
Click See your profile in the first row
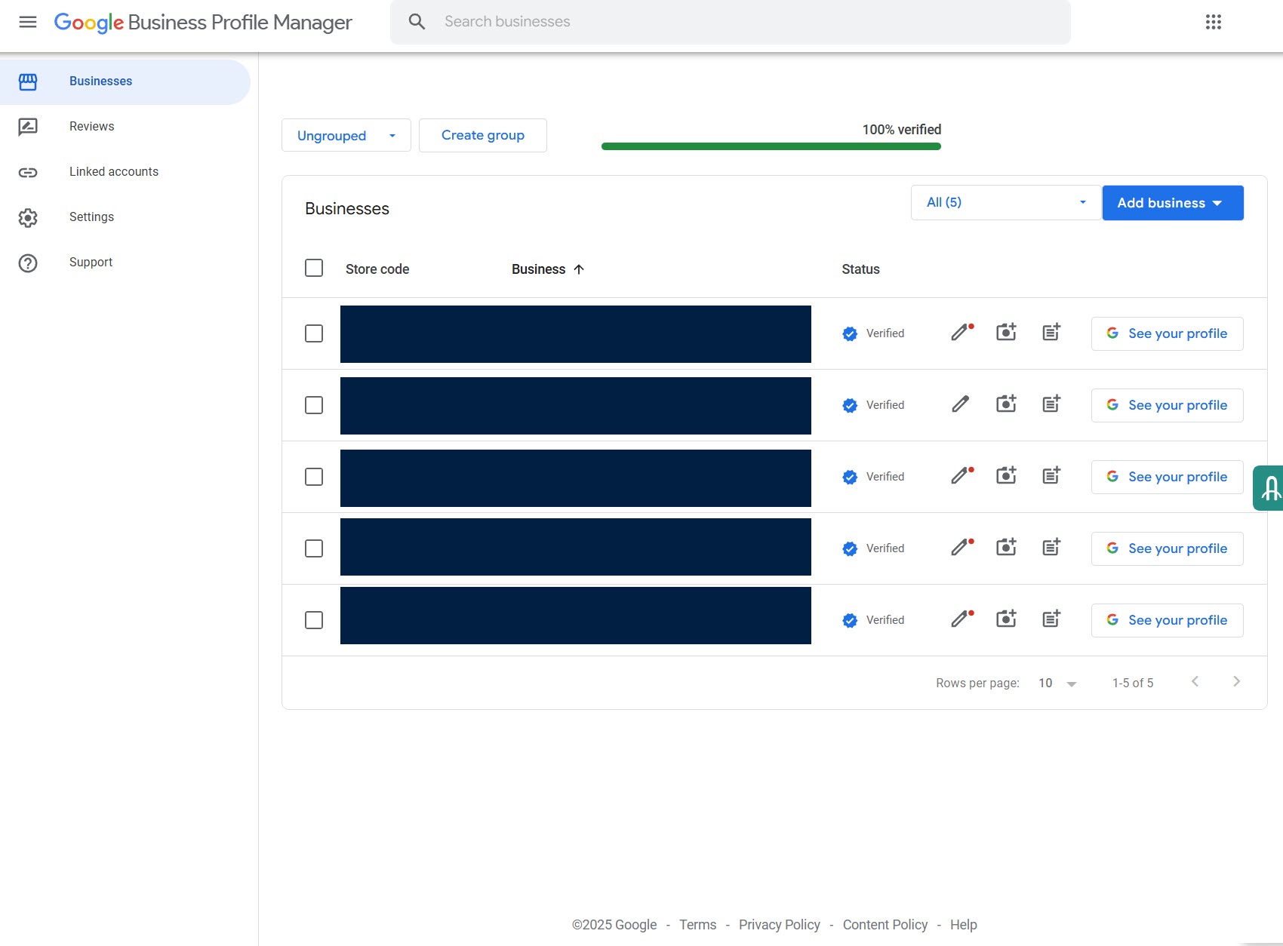pyautogui.click(x=1167, y=333)
